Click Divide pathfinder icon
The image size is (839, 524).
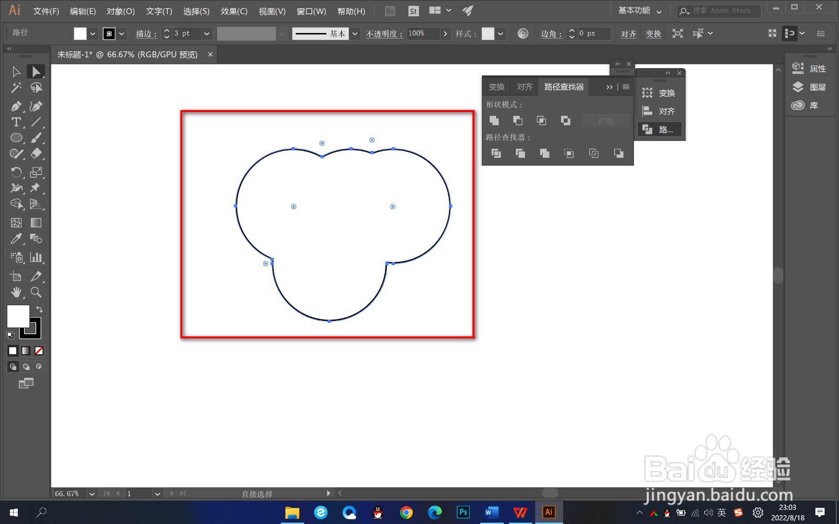coord(496,153)
